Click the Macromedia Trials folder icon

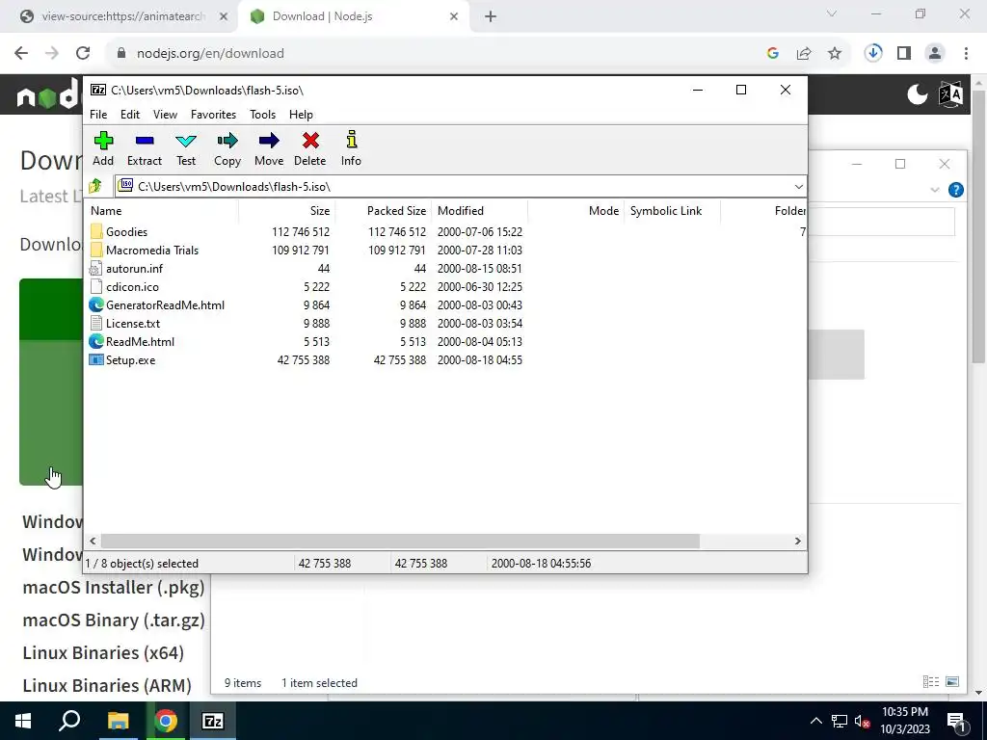96,250
